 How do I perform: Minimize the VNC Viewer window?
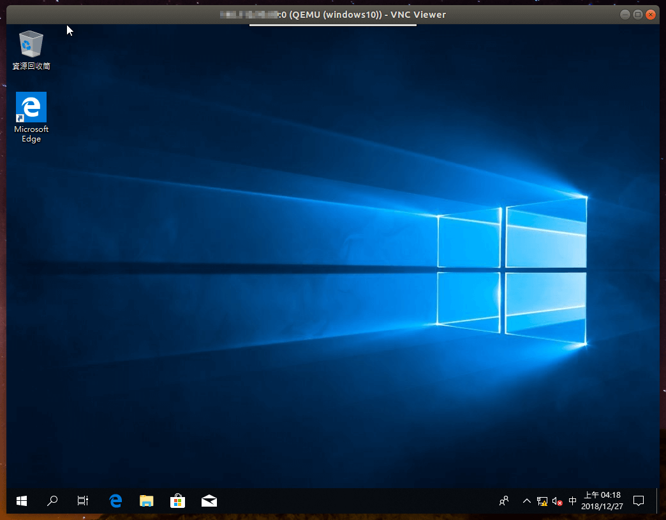pyautogui.click(x=624, y=14)
